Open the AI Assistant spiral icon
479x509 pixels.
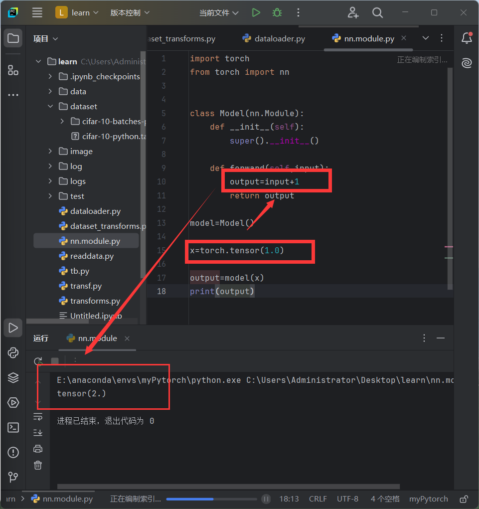467,63
